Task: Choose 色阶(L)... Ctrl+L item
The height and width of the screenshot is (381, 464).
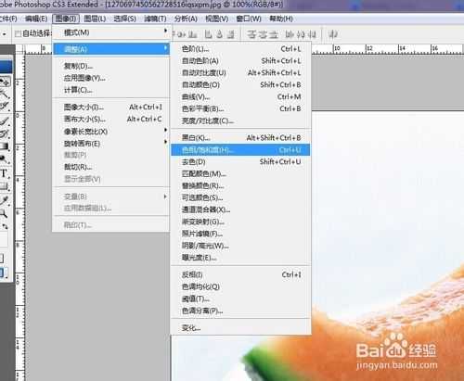Action: click(240, 49)
